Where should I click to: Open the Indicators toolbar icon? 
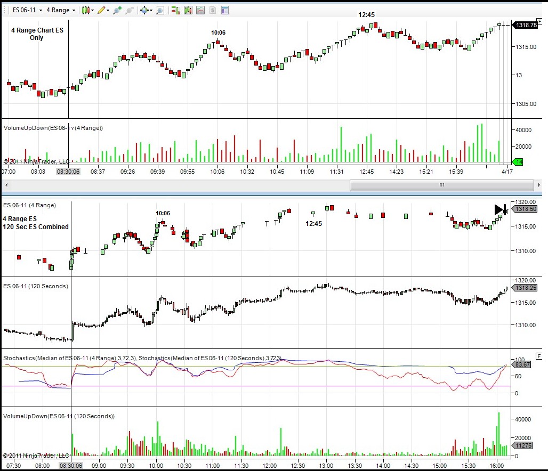[200, 10]
